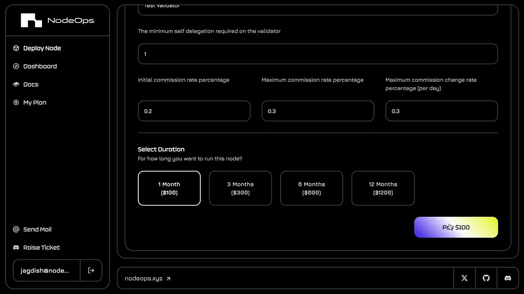Confirm the 1 Month ($100) duration selection
Image resolution: width=524 pixels, height=294 pixels.
[169, 188]
